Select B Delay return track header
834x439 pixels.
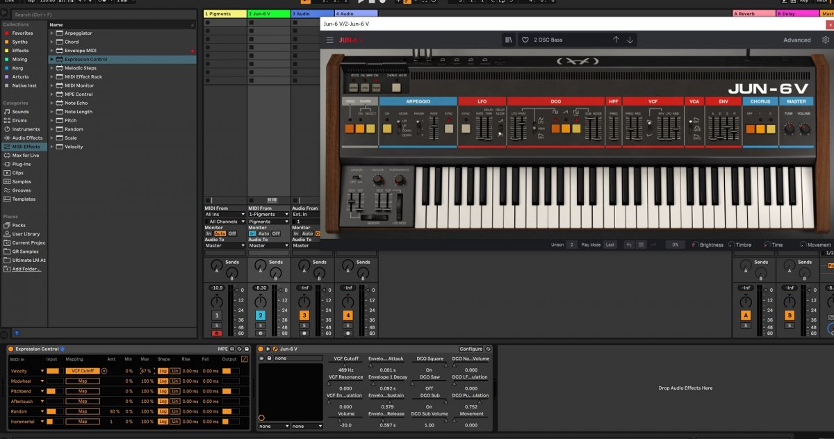pyautogui.click(x=798, y=13)
